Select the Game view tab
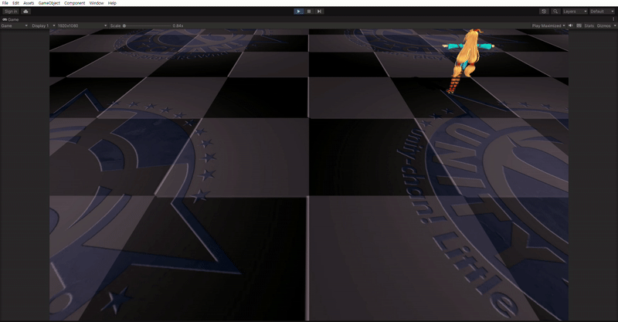The image size is (618, 322). pos(11,19)
